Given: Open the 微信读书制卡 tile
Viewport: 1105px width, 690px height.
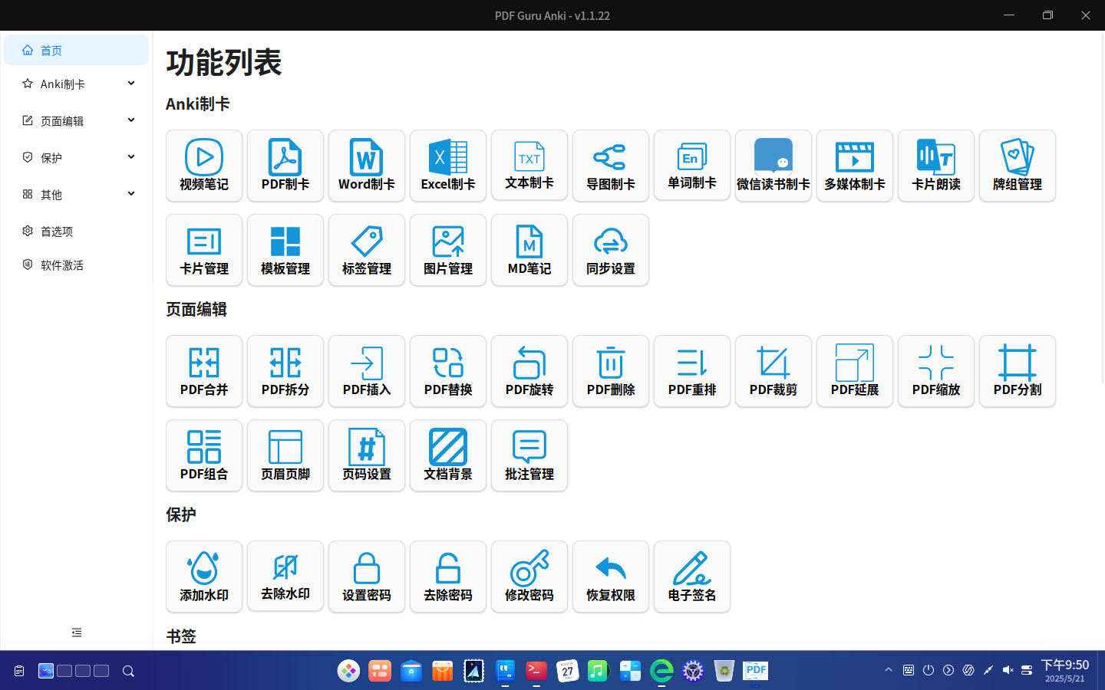Looking at the screenshot, I should [x=773, y=166].
